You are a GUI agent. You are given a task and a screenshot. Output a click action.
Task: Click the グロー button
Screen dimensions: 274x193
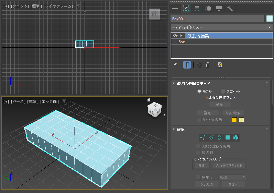233,184
